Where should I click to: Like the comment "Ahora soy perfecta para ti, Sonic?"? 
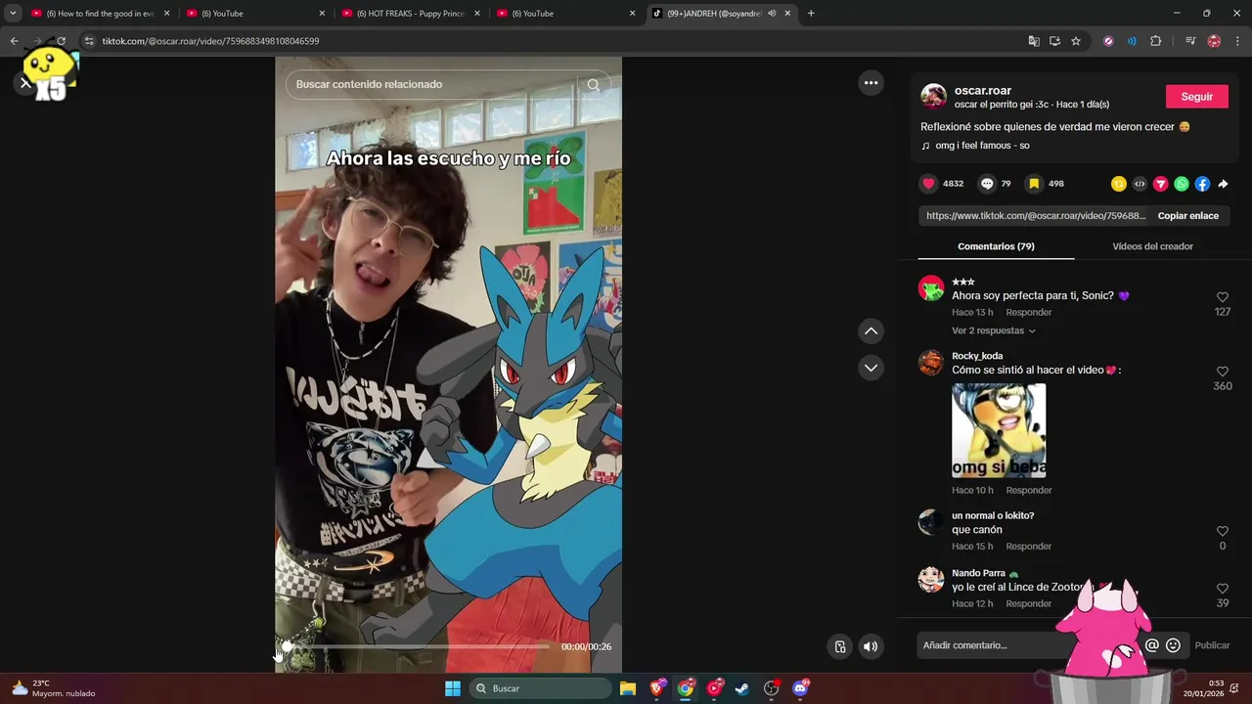coord(1222,297)
